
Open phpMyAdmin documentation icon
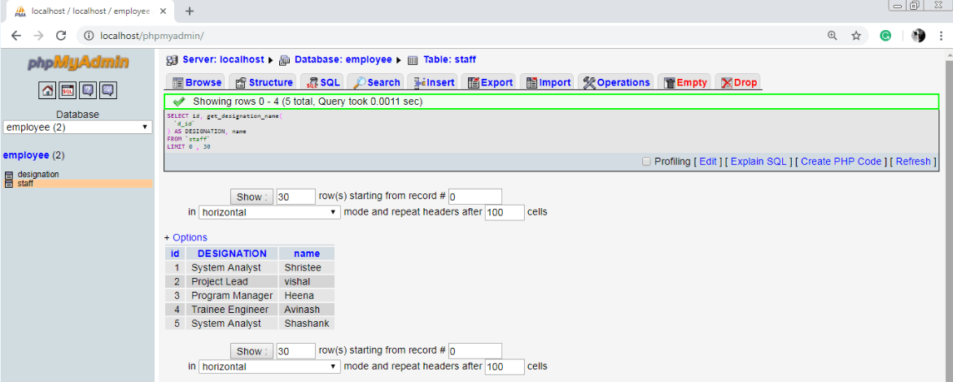point(88,90)
